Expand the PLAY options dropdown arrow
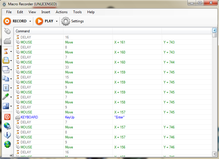The image size is (219, 159). [x=57, y=21]
